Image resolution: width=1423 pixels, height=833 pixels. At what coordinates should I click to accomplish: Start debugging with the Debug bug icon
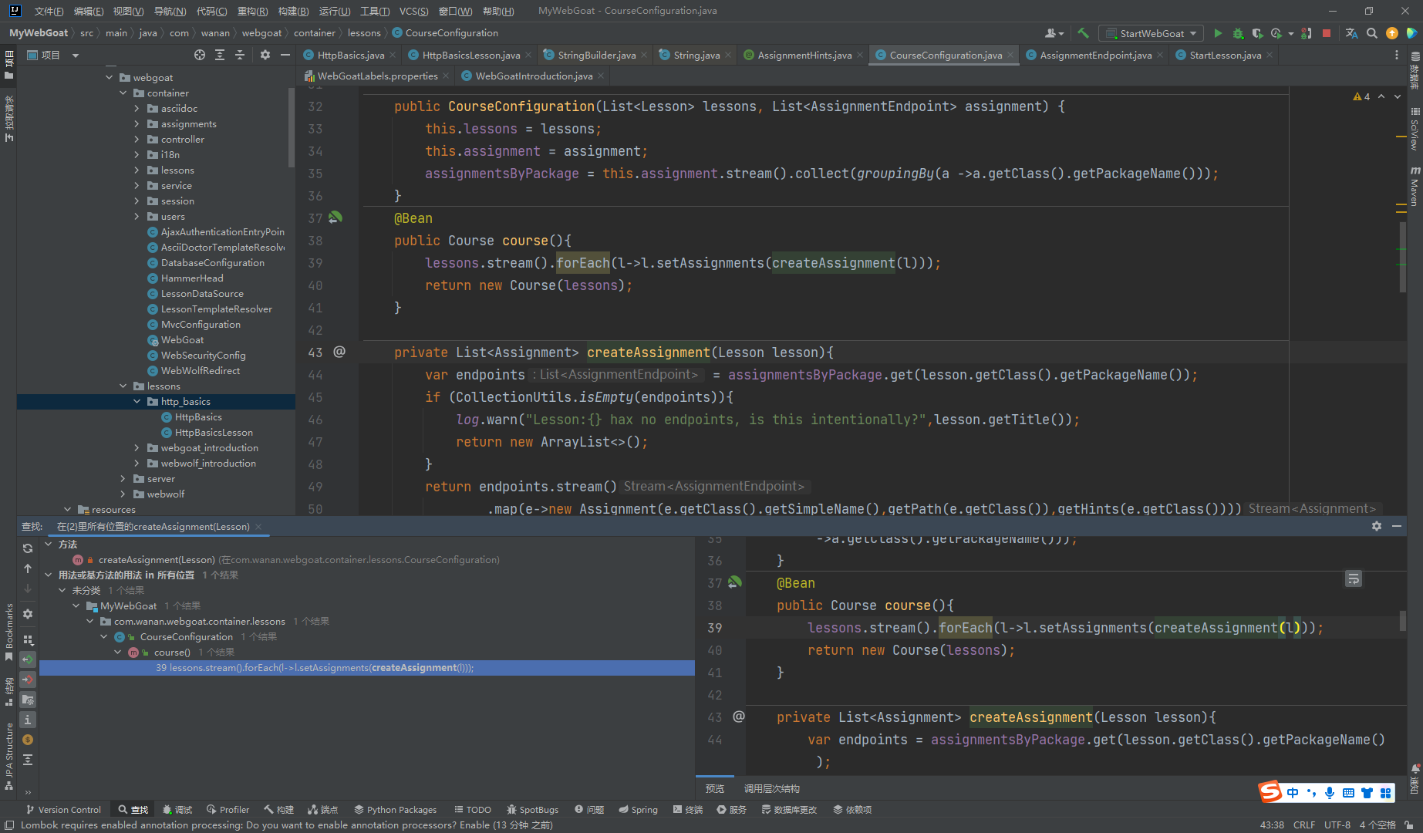point(1238,33)
